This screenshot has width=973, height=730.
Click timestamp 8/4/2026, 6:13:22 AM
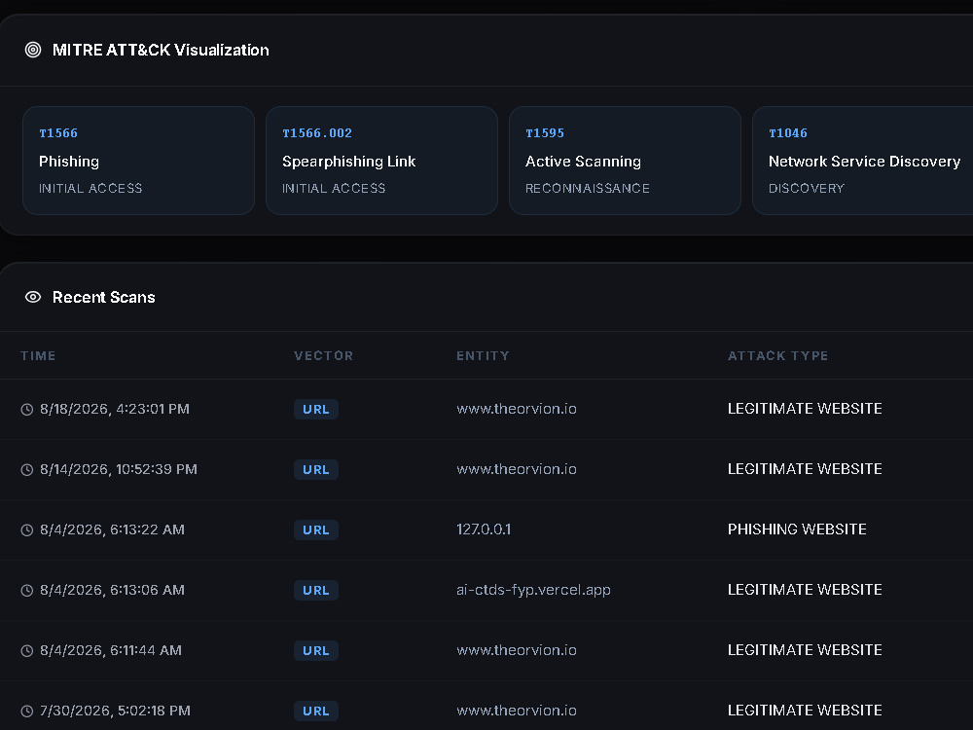click(x=112, y=529)
